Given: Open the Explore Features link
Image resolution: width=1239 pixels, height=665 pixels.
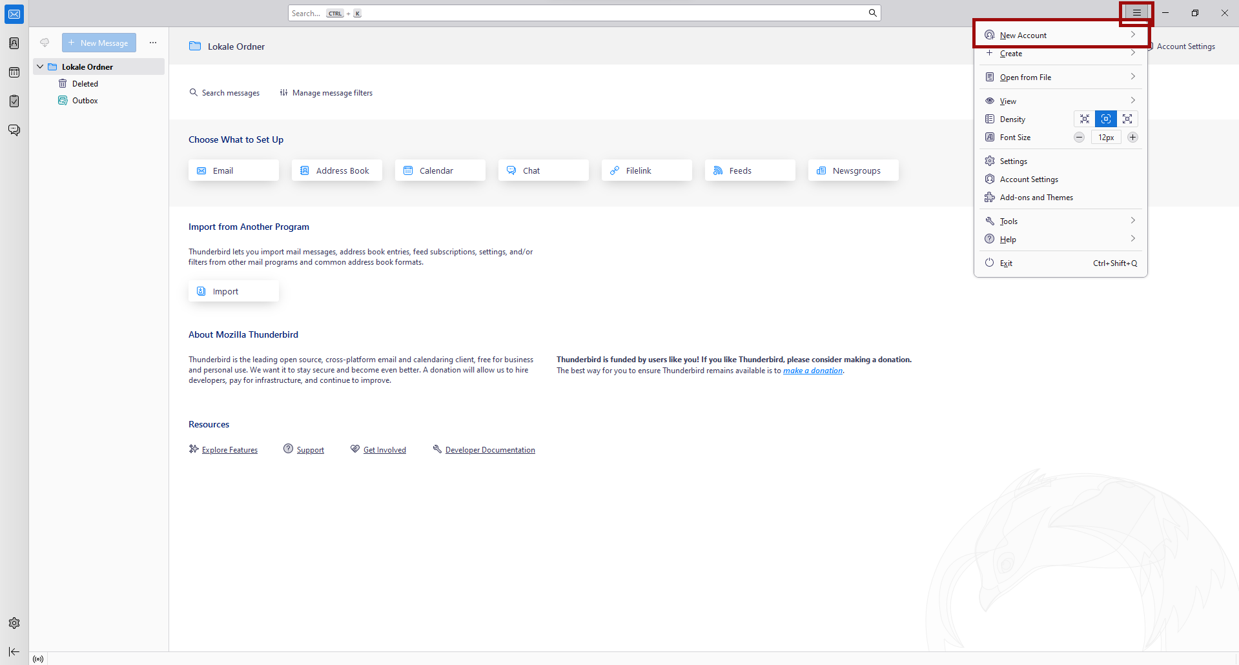Looking at the screenshot, I should click(x=230, y=450).
